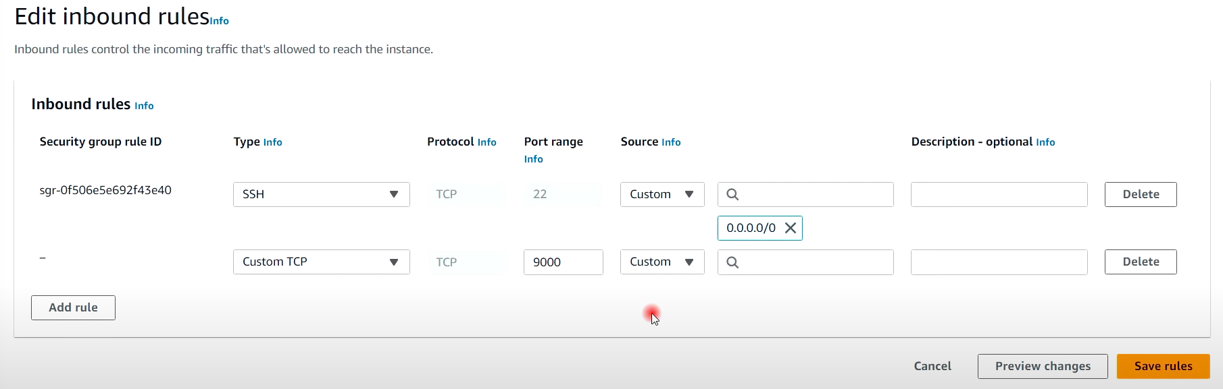Click search icon in Custom TCP source field
The width and height of the screenshot is (1223, 389).
[x=732, y=262]
